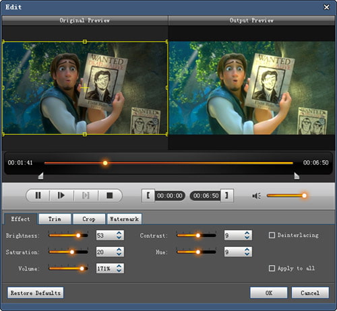Confirm edits with OK button
Viewport: 337px width, 311px height.
(x=269, y=293)
